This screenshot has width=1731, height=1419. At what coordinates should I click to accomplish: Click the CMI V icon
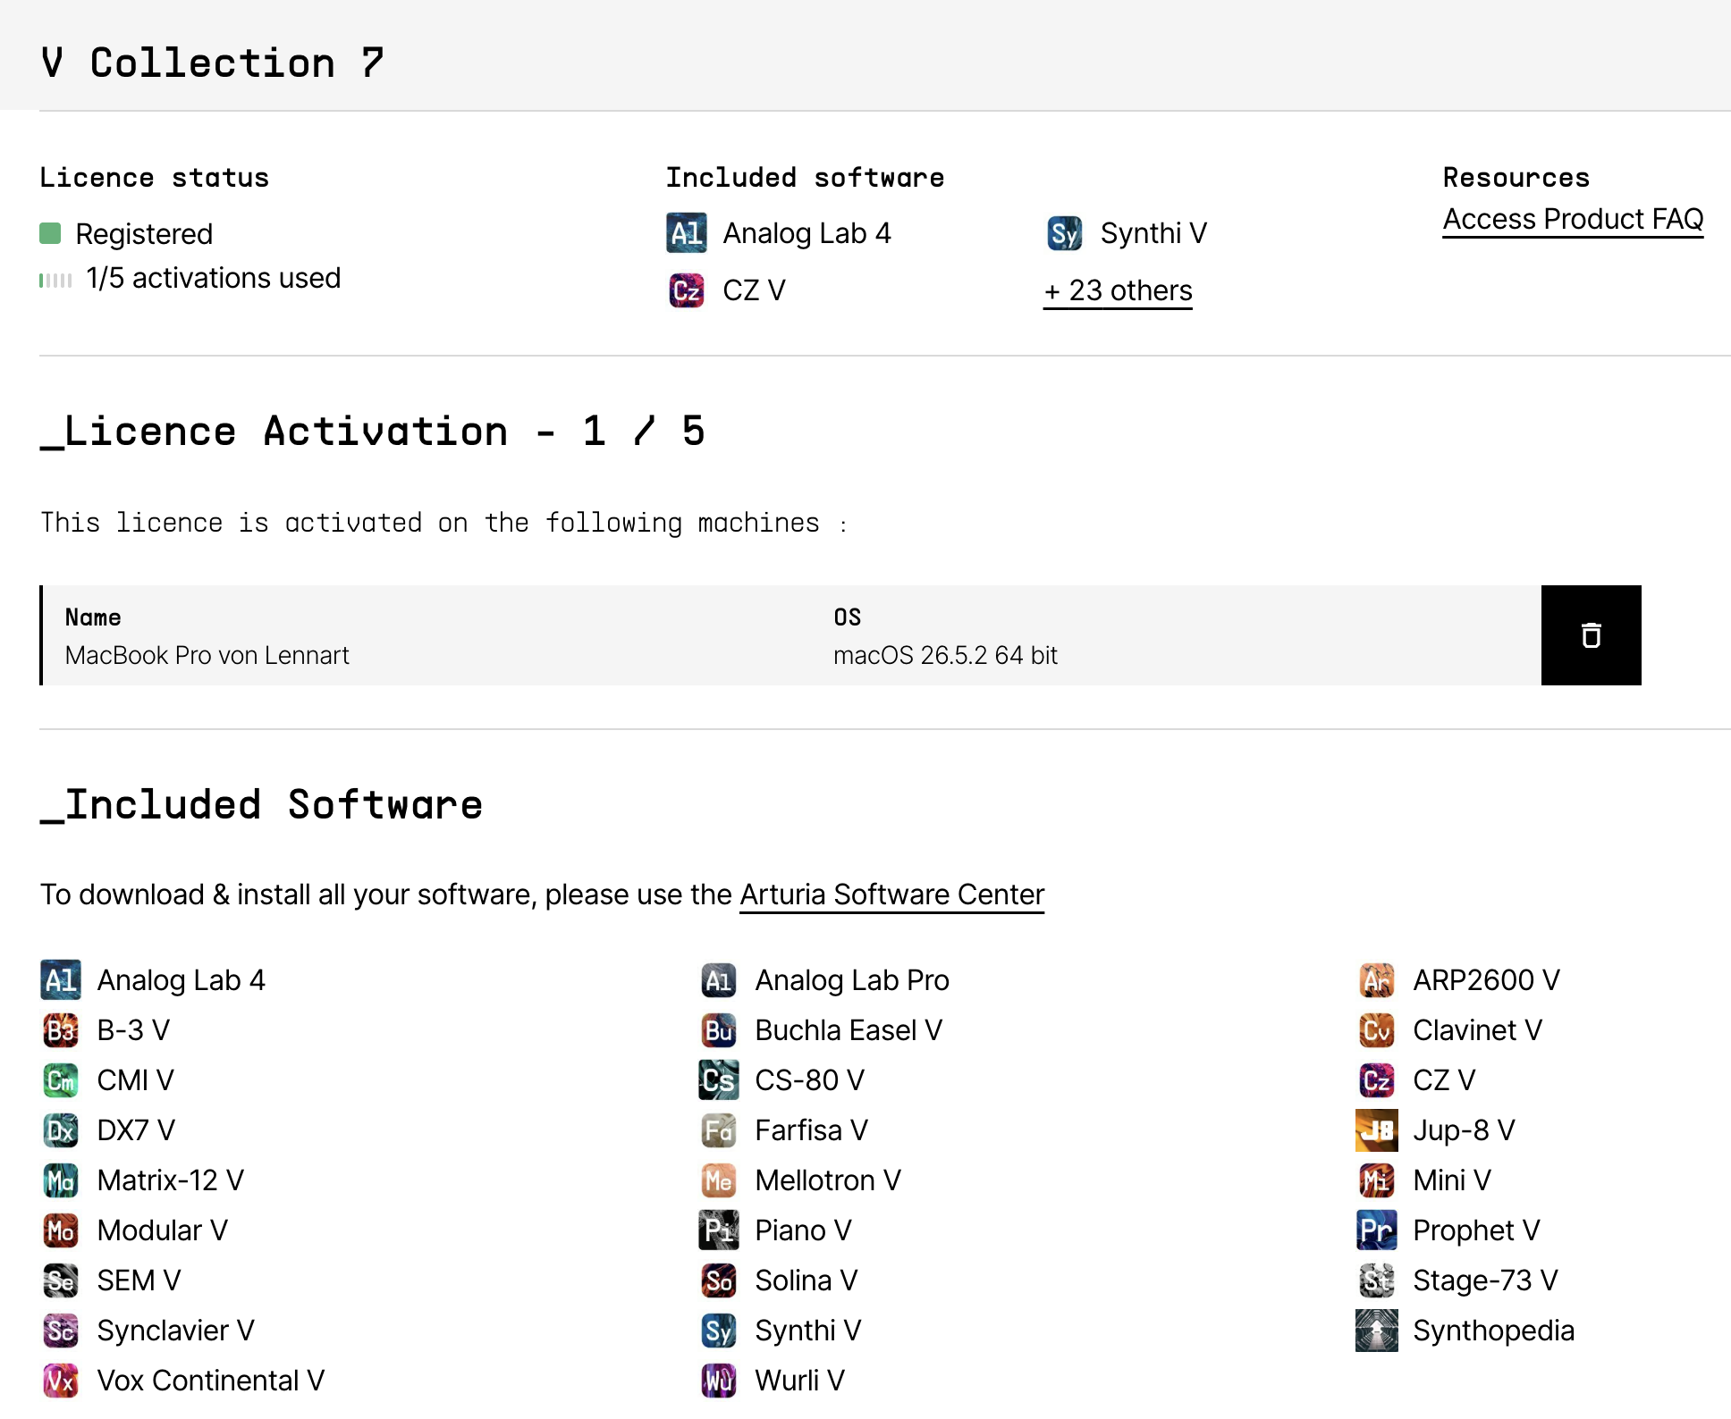tap(61, 1080)
